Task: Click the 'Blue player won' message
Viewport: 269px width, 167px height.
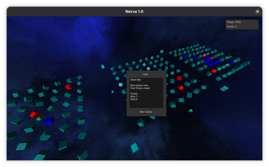Action: (140, 85)
